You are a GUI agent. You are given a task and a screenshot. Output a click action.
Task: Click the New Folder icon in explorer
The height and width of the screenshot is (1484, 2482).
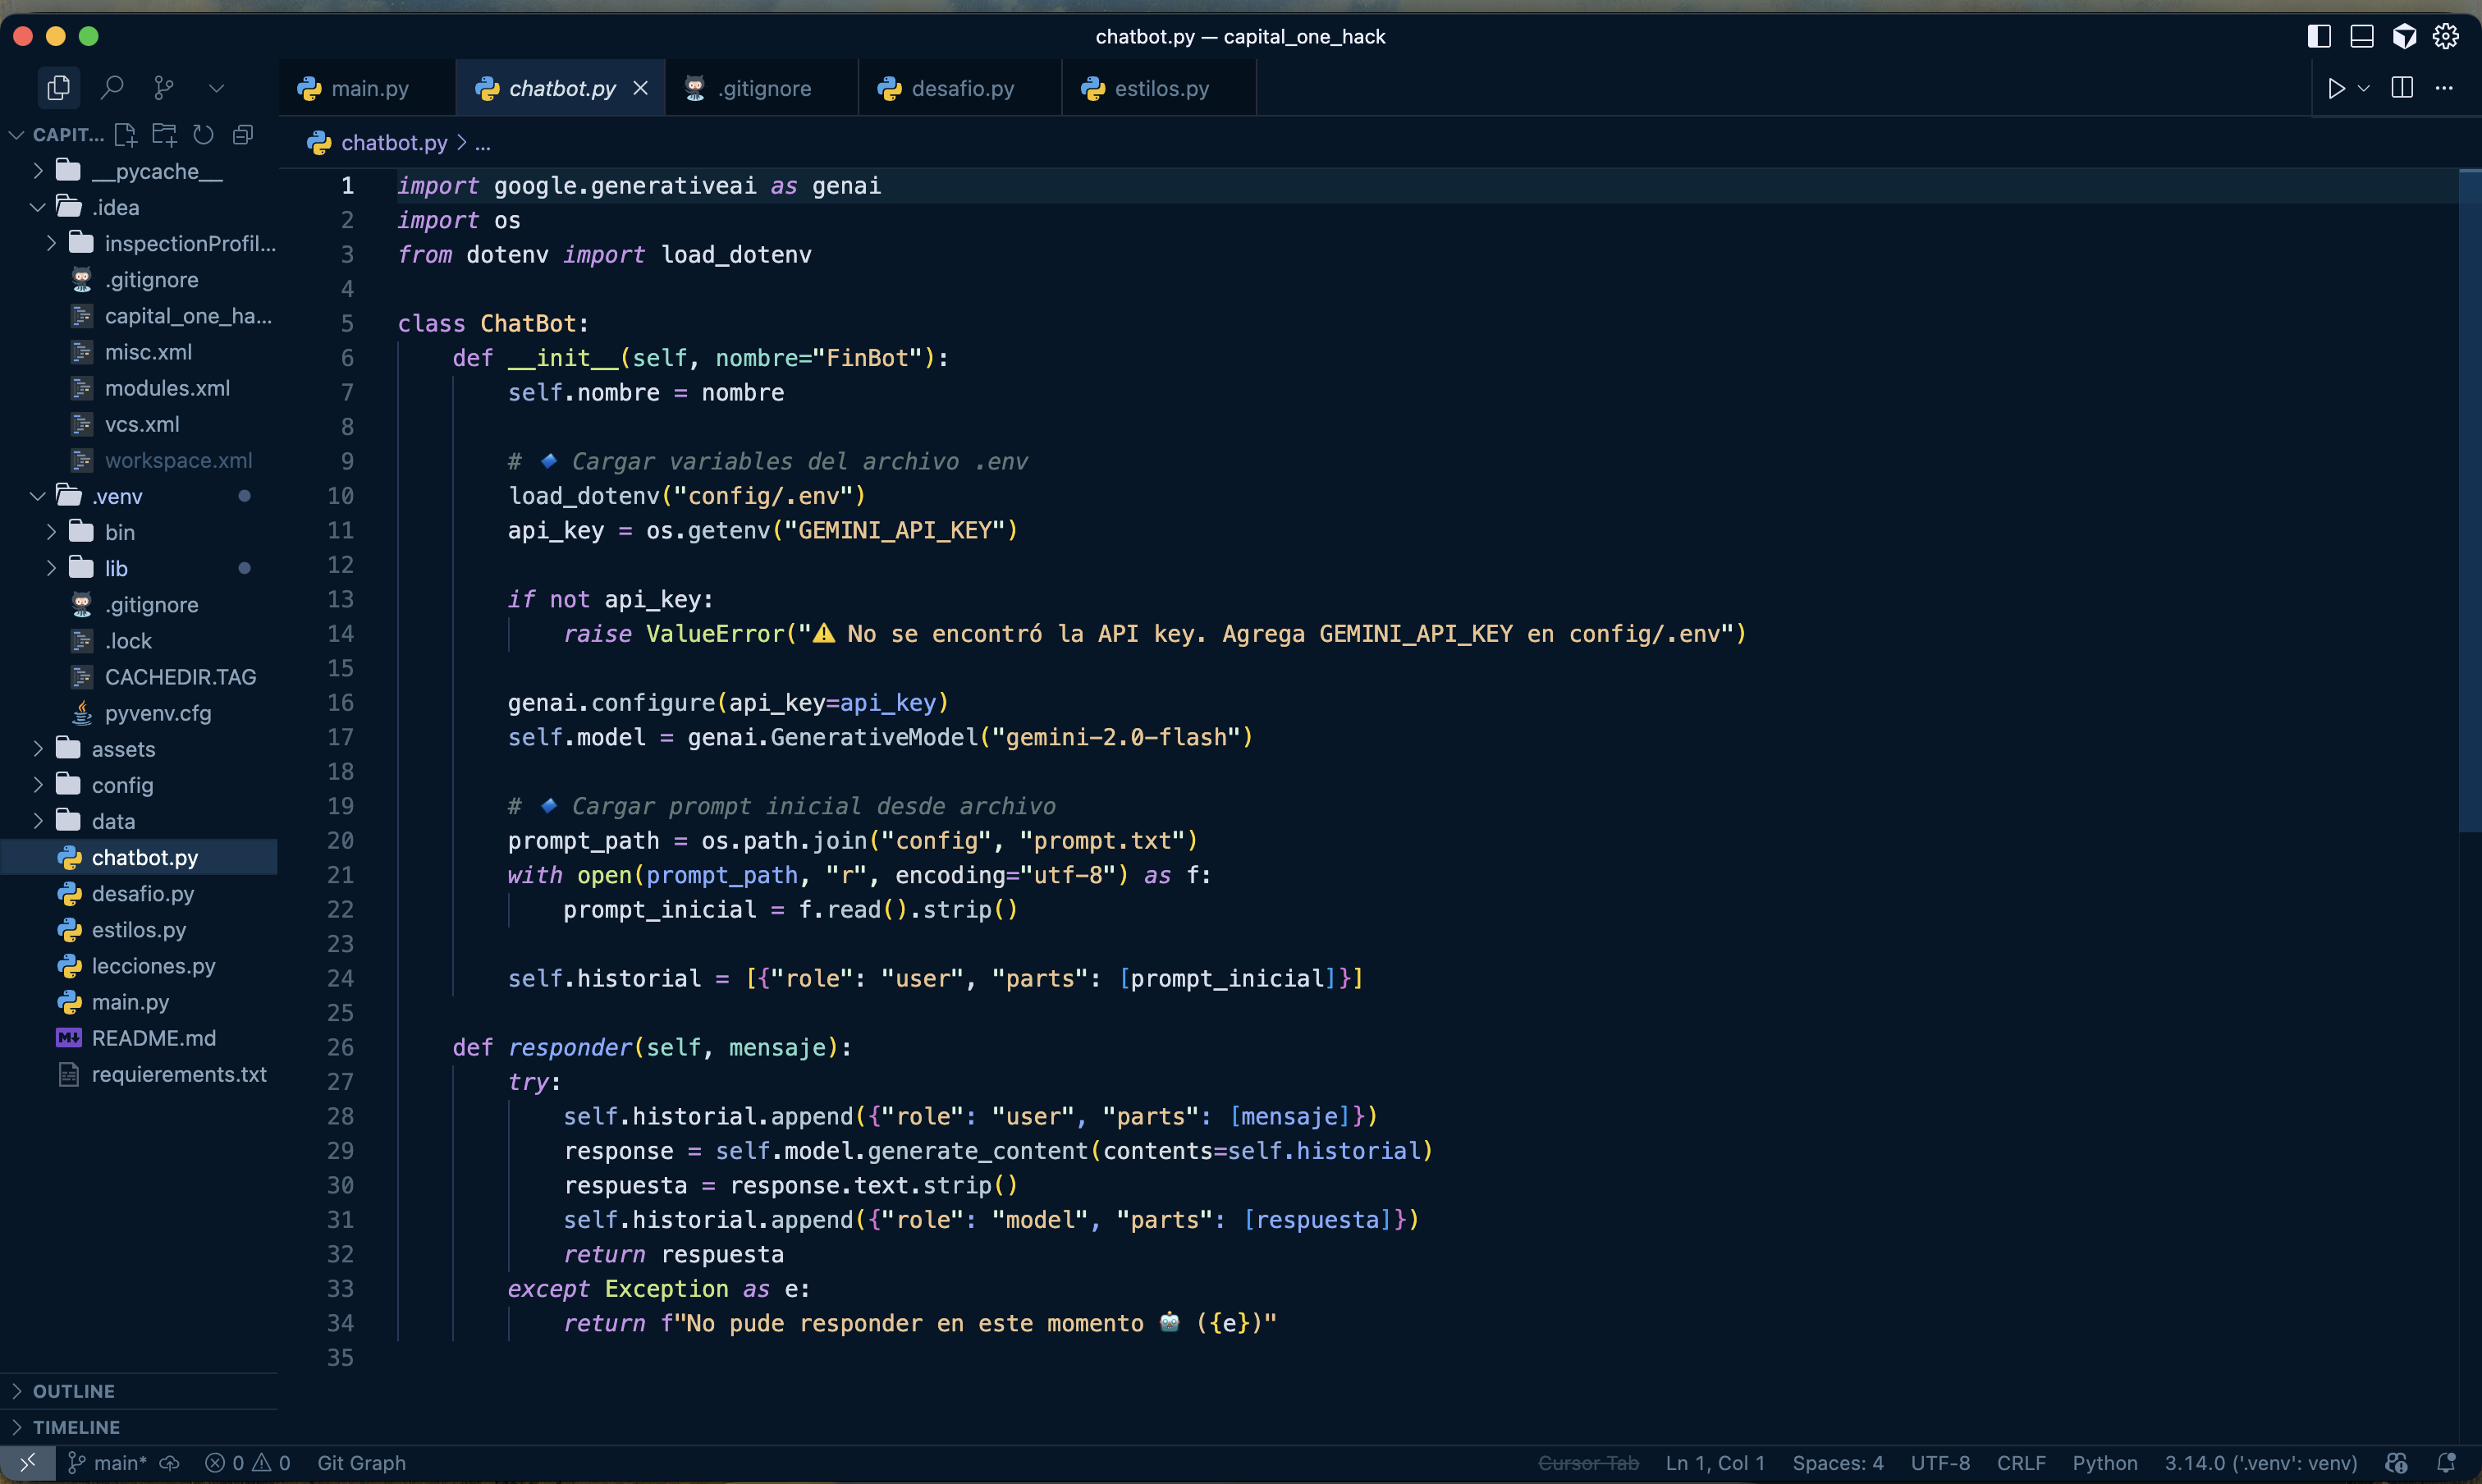[x=164, y=134]
